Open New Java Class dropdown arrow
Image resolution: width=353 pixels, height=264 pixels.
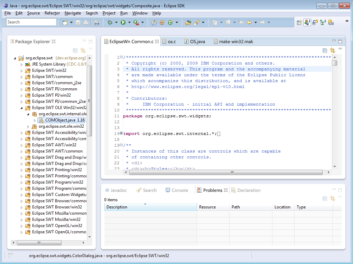tap(177, 22)
